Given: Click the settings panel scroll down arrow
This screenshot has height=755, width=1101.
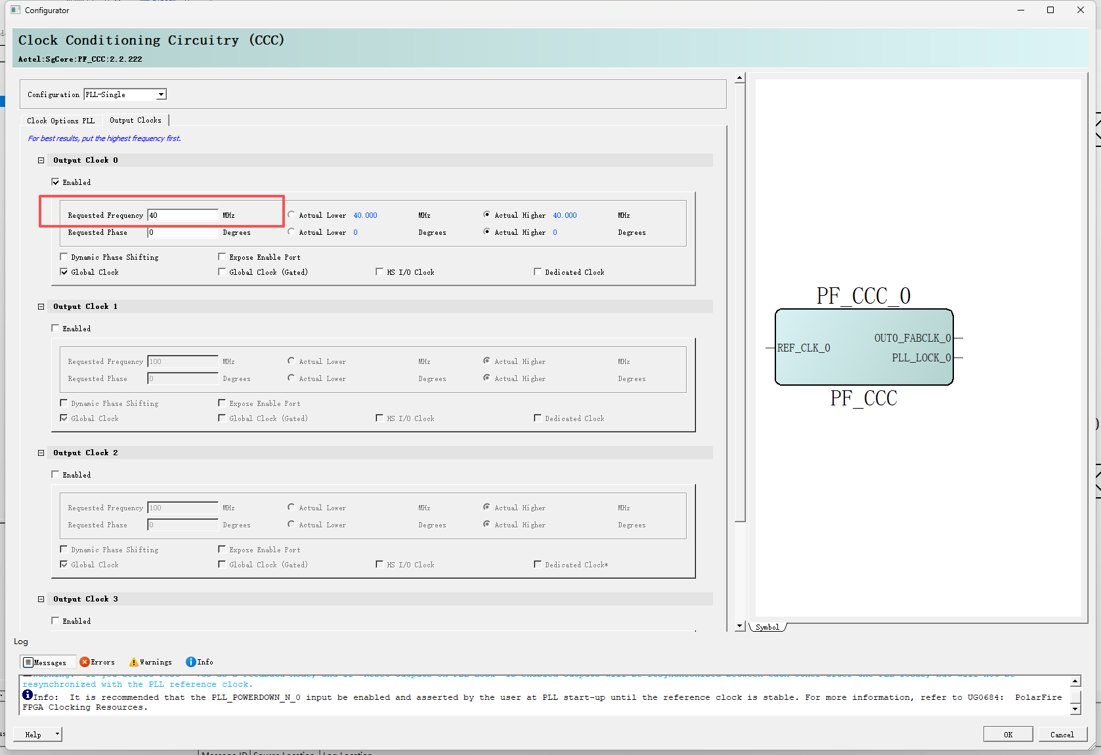Looking at the screenshot, I should 740,626.
